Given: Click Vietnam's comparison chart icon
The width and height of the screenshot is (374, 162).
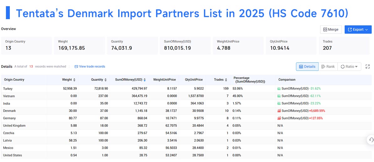Looking at the screenshot, I should point(279,96).
